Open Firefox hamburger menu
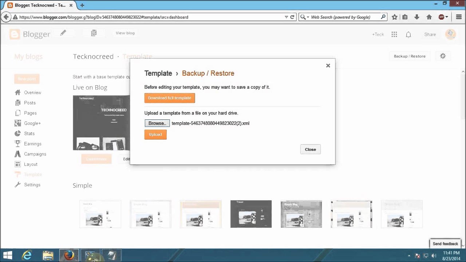466x262 pixels. click(x=459, y=17)
